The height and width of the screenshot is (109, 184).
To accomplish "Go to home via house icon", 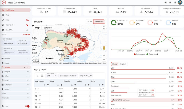I will click(x=170, y=2).
